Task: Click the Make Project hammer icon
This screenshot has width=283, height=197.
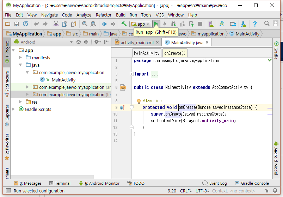Action: click(x=124, y=24)
